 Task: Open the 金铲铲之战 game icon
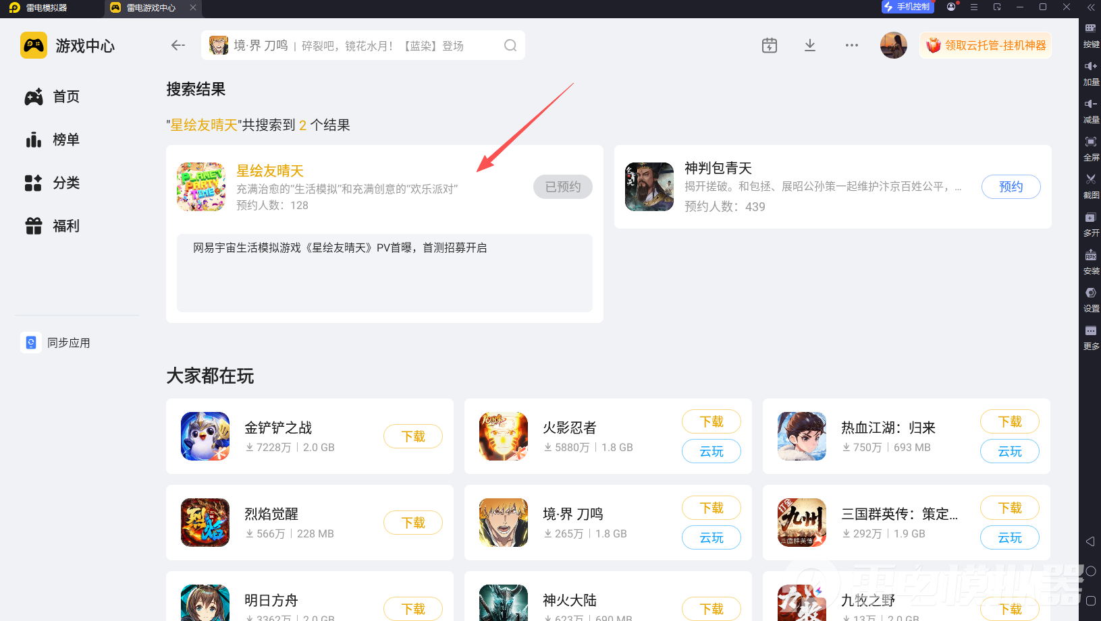(205, 436)
